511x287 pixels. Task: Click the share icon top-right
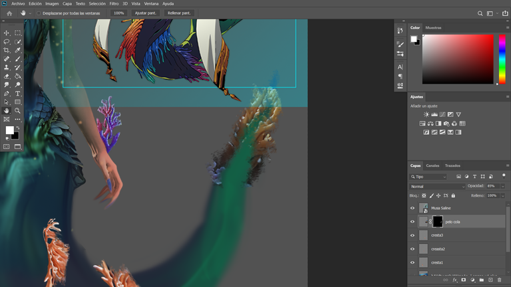(x=505, y=13)
